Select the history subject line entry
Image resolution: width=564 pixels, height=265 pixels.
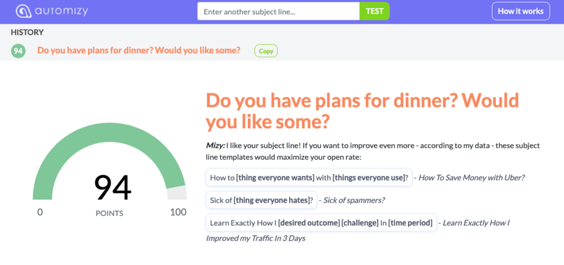click(139, 50)
